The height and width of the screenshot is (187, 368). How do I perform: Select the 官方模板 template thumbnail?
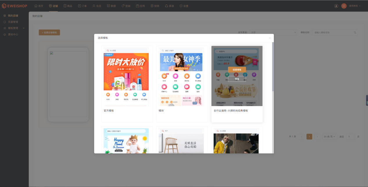pyautogui.click(x=126, y=77)
